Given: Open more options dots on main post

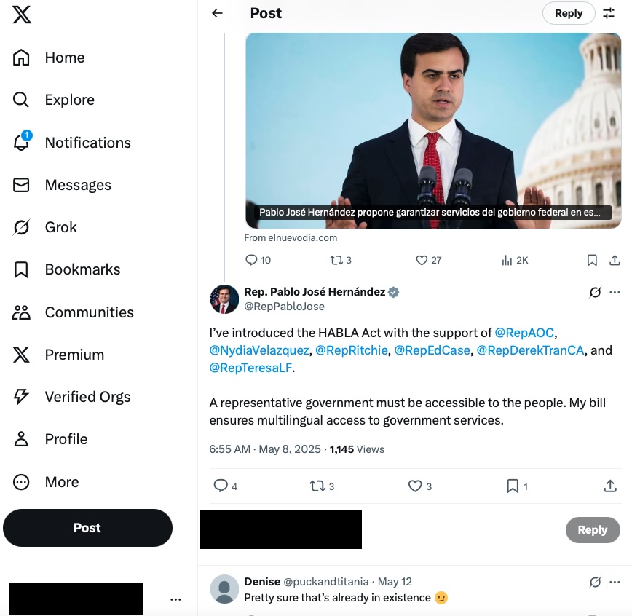Looking at the screenshot, I should (x=615, y=292).
